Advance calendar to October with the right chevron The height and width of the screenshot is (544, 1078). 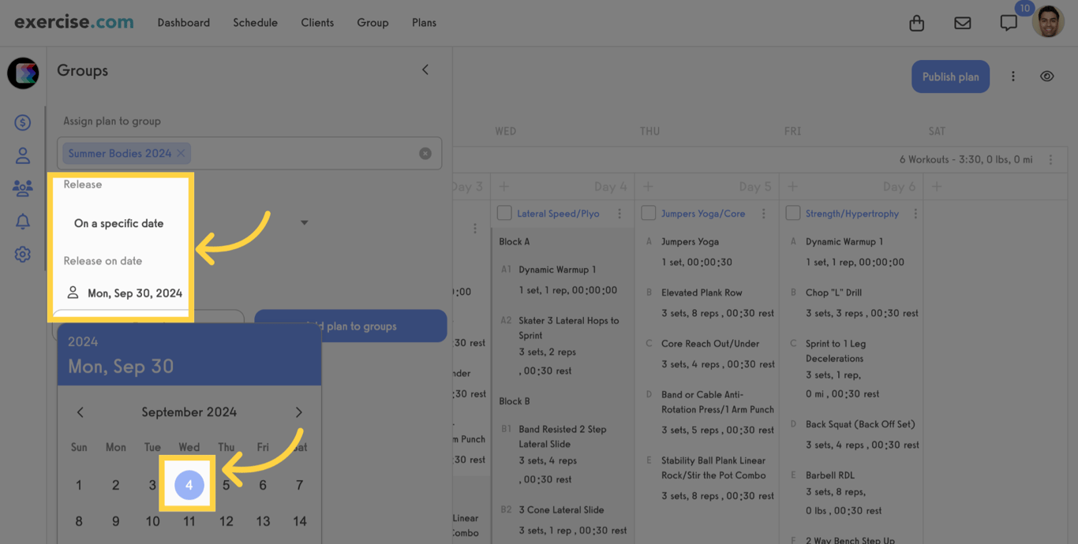pyautogui.click(x=299, y=412)
